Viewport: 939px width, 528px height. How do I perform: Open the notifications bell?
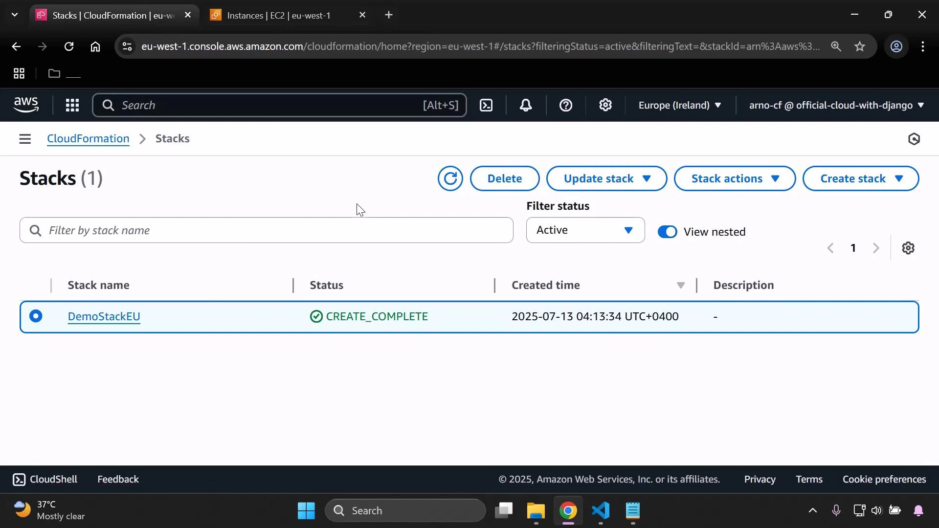tap(525, 105)
